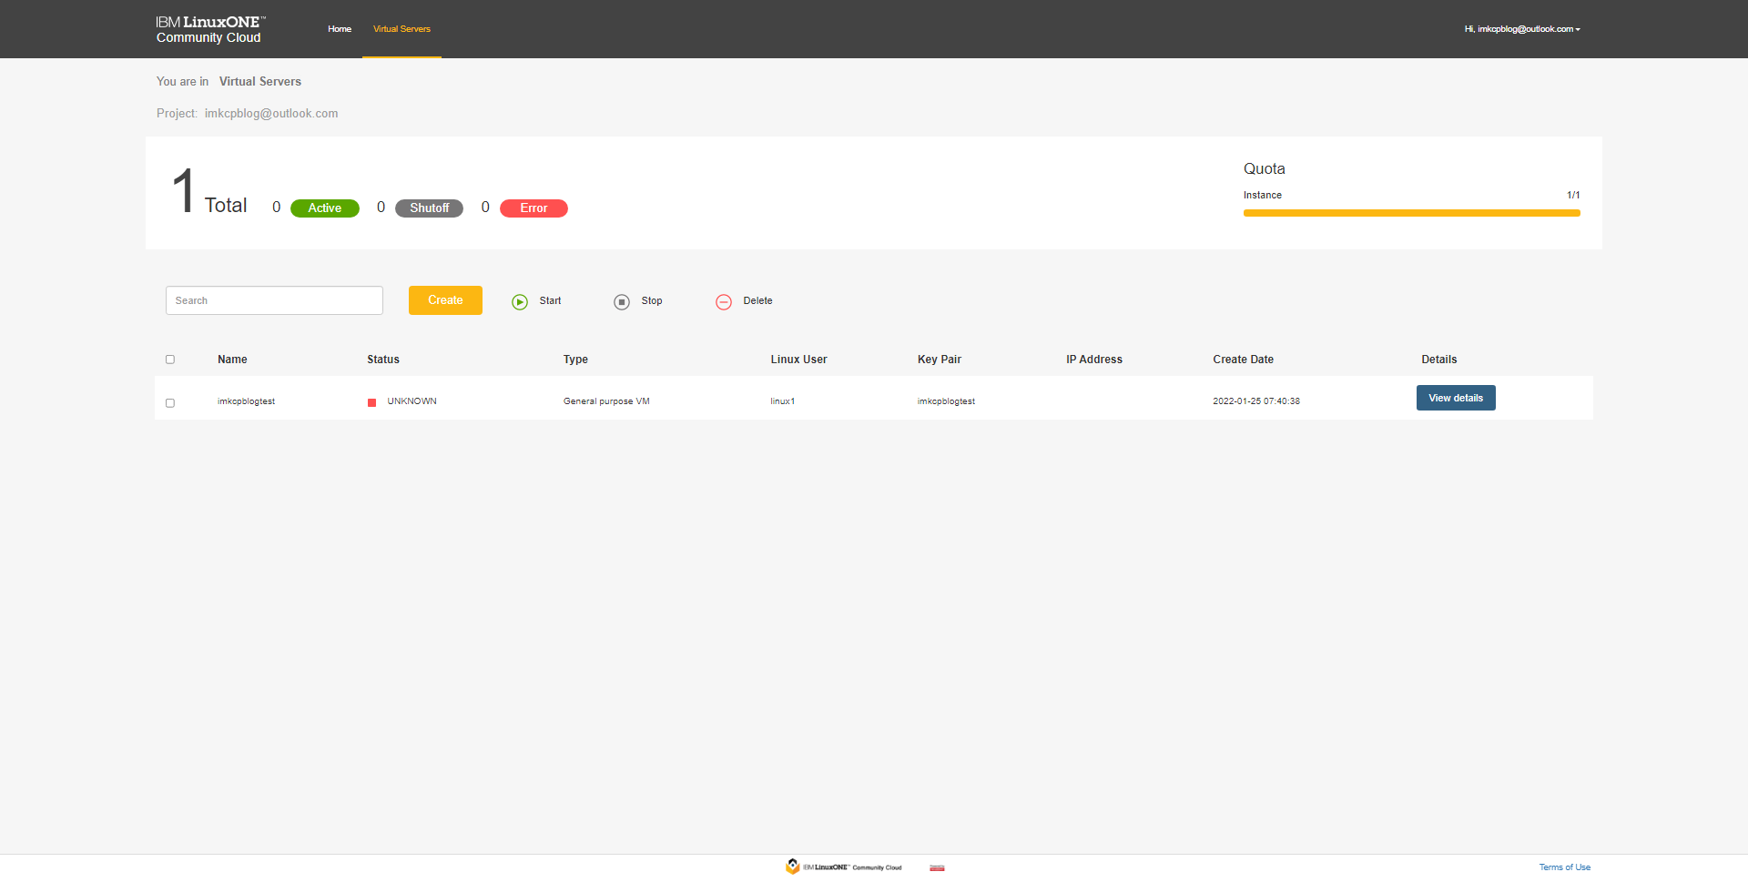
Task: Click the penguin mascot logo in footer
Action: pos(793,867)
